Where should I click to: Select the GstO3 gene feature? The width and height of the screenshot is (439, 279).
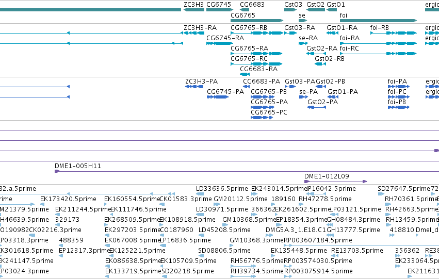(290, 10)
